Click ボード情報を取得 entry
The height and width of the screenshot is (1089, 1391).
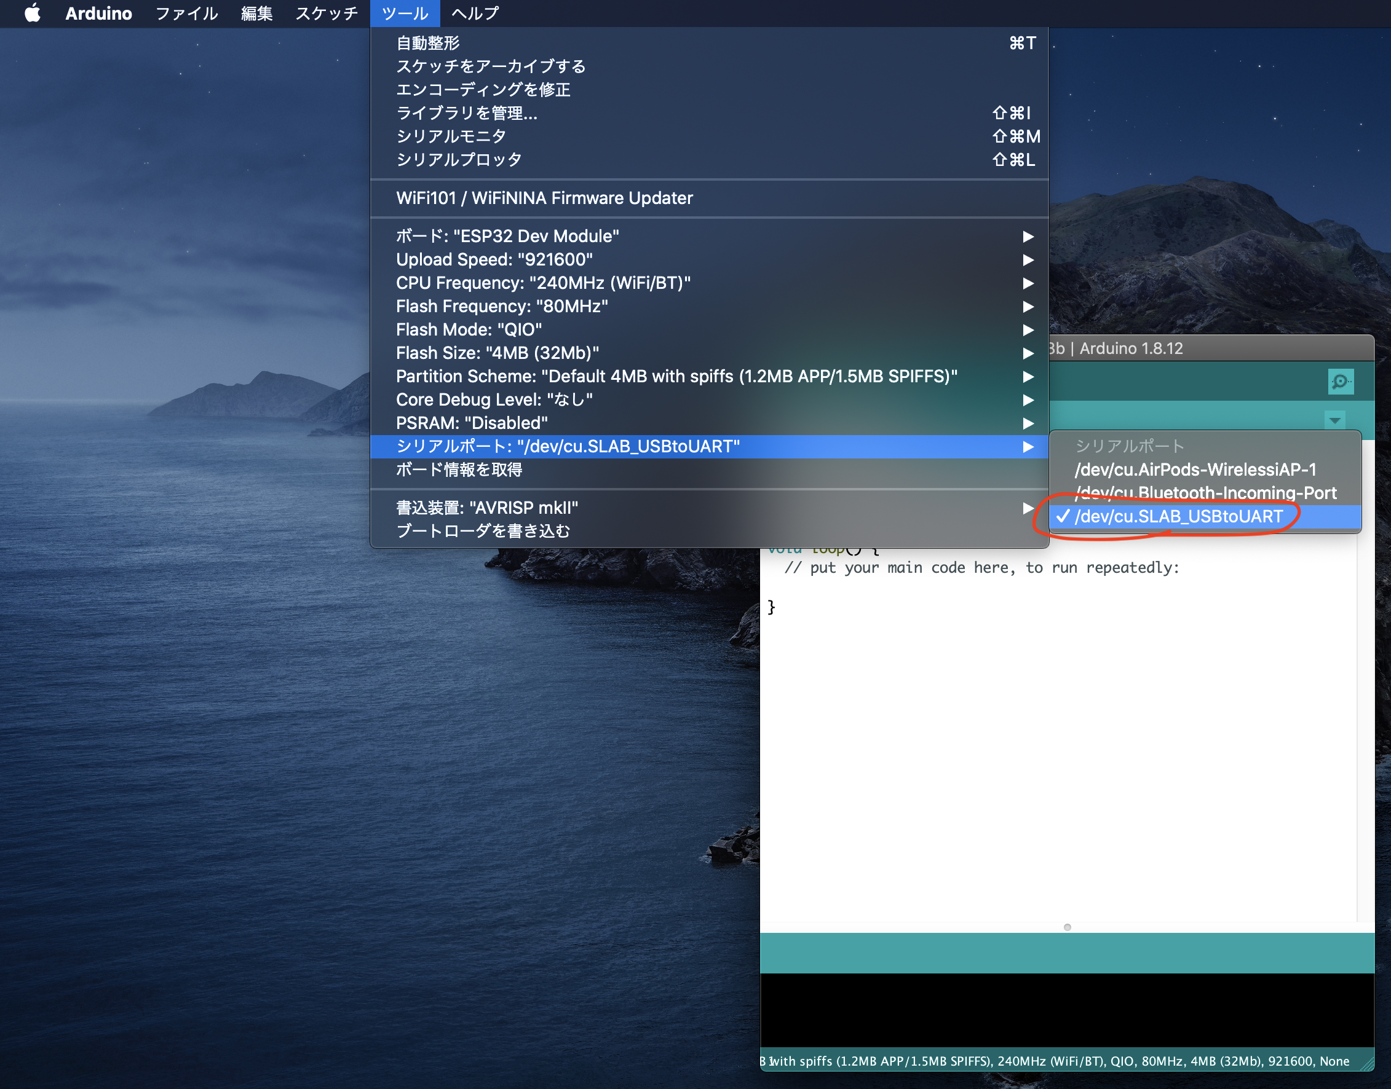pos(459,470)
